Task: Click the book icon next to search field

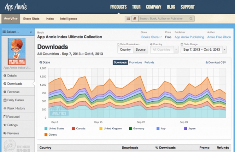Action: tap(135, 19)
